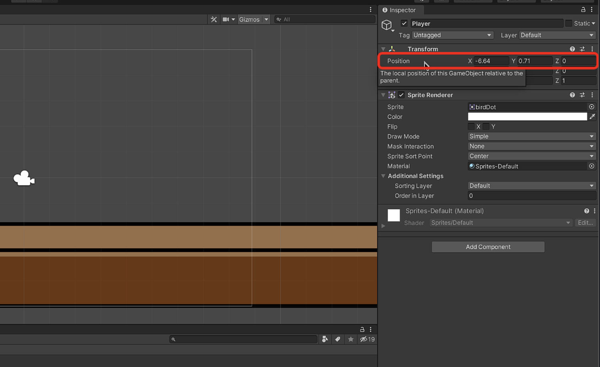The height and width of the screenshot is (367, 600).
Task: Expand the Sprites-Default material section
Action: pos(383,226)
